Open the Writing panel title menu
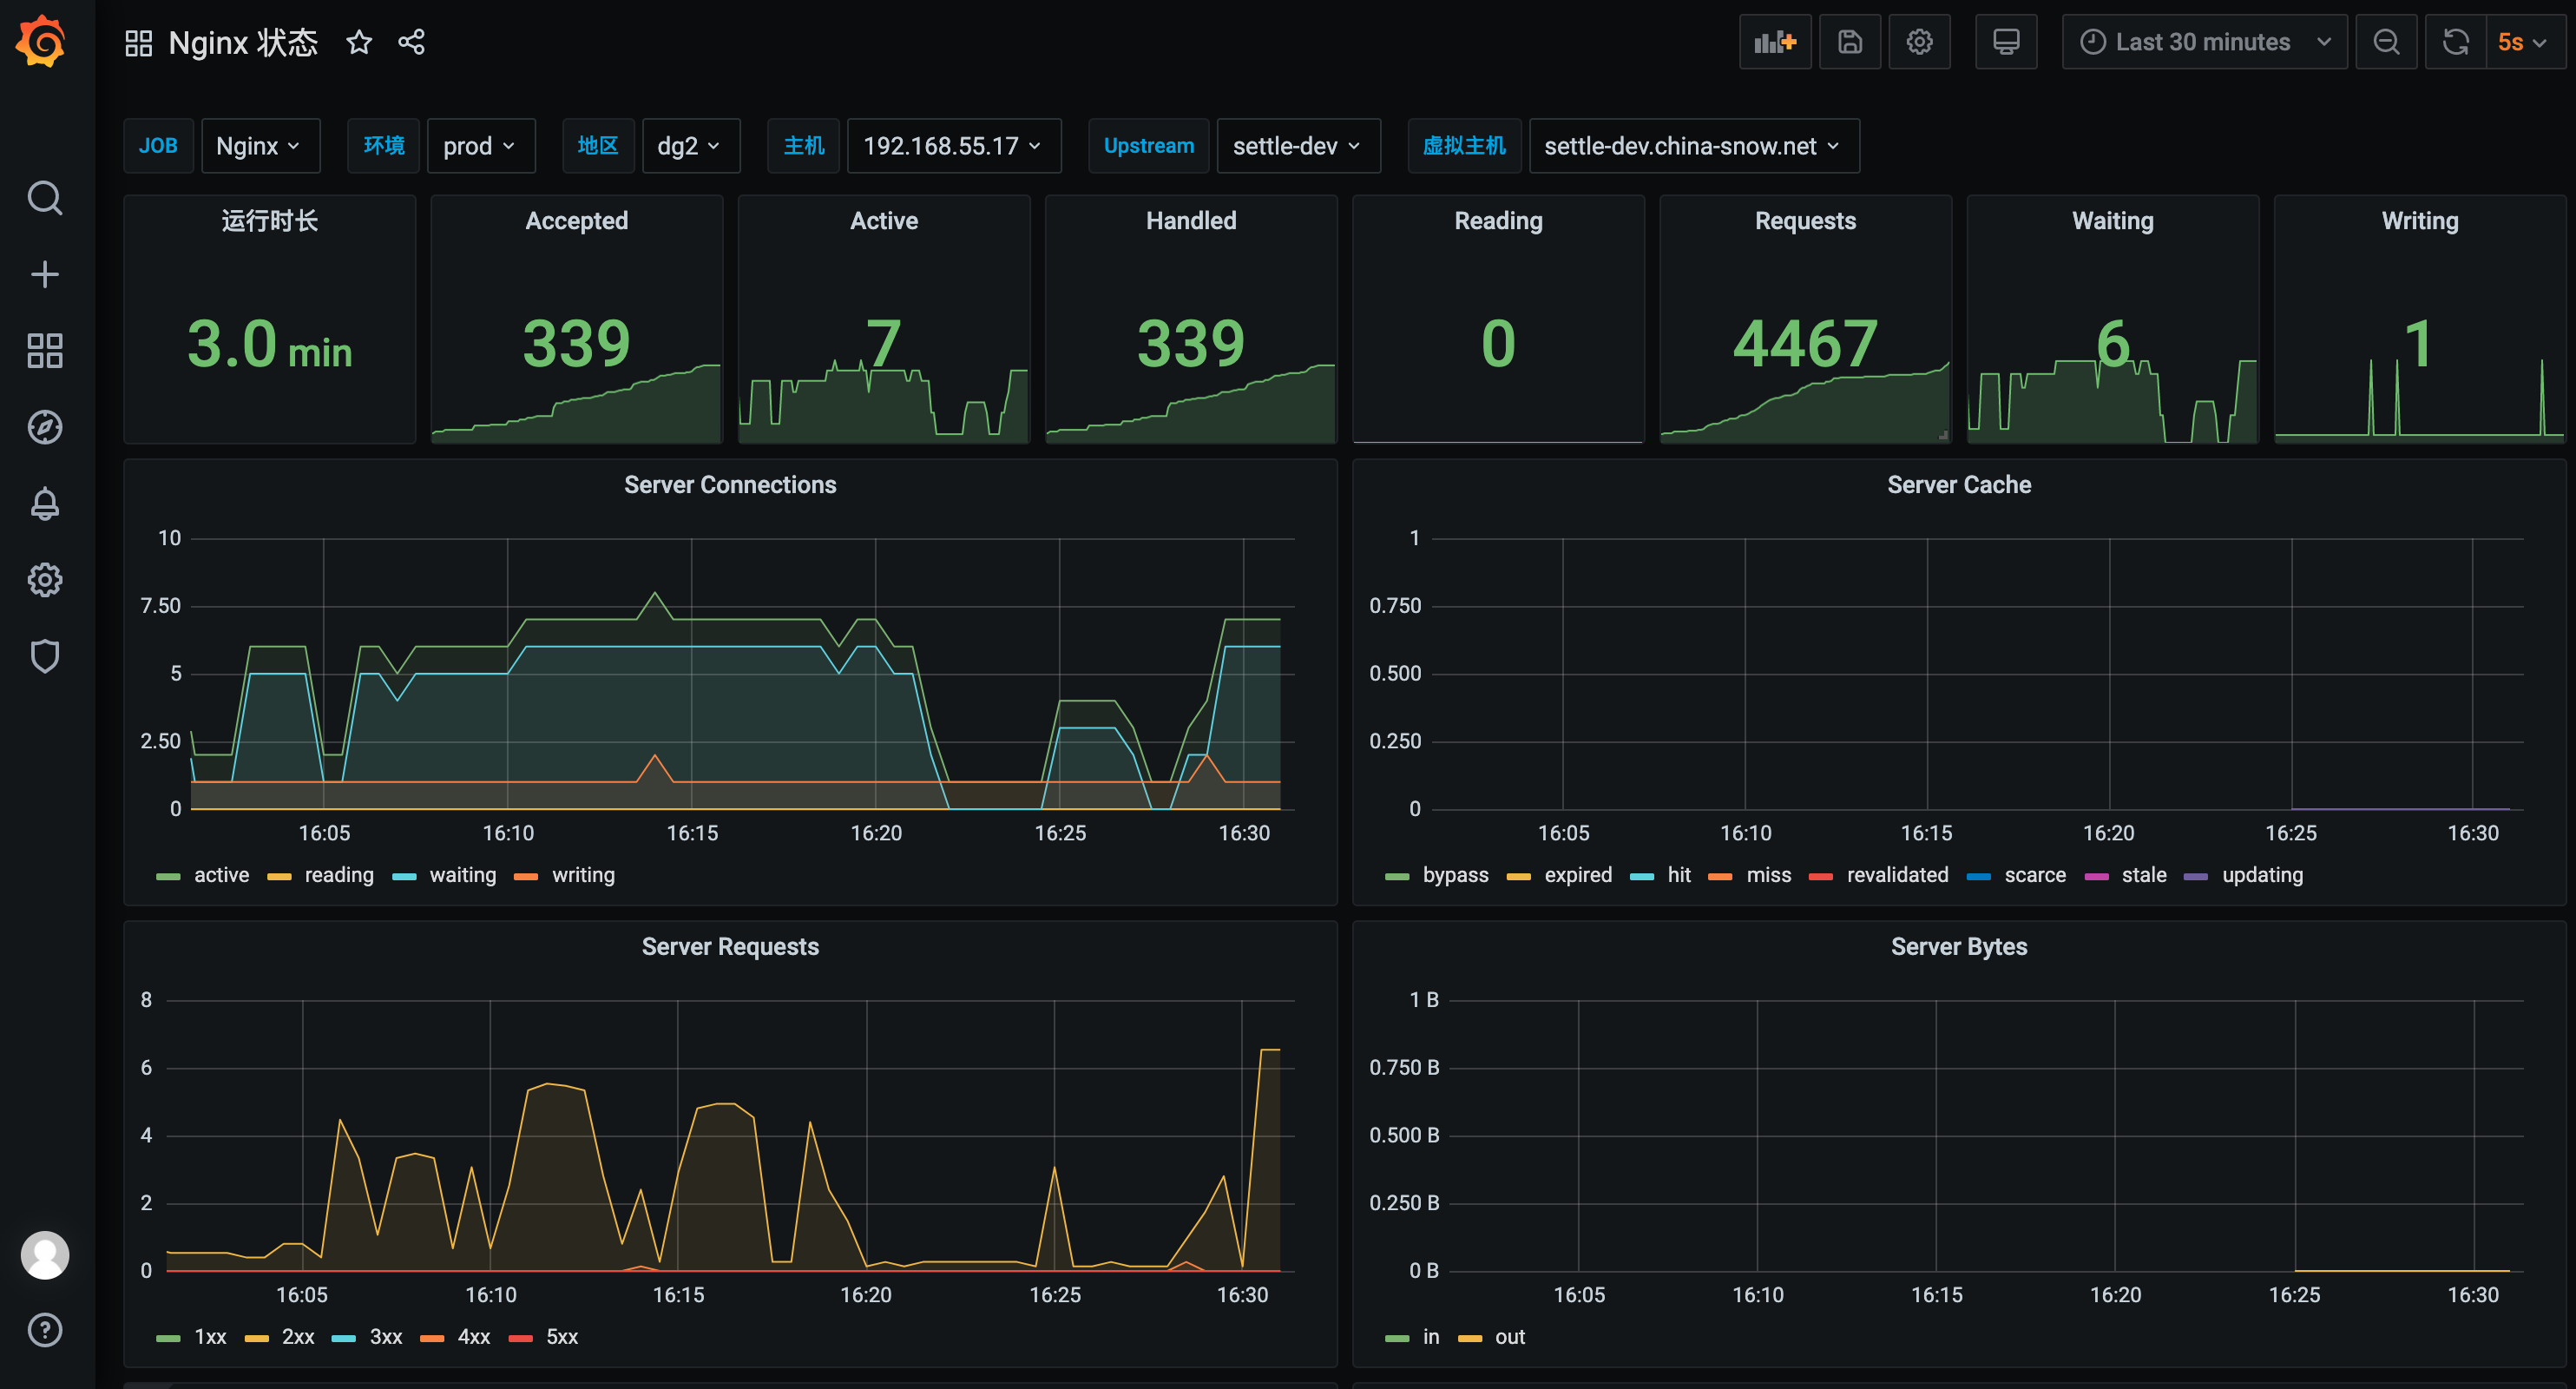 2419,221
